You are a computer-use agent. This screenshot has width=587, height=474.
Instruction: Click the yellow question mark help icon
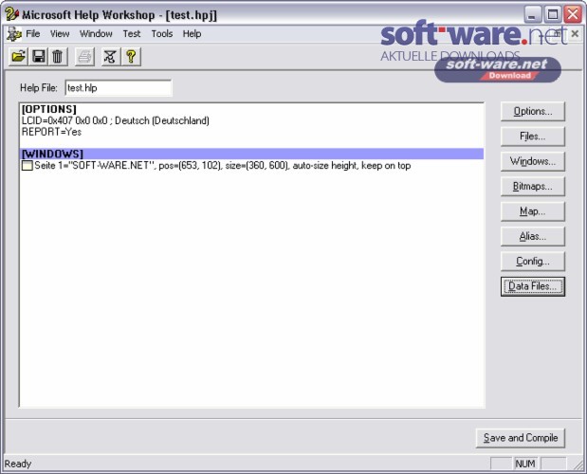(131, 57)
